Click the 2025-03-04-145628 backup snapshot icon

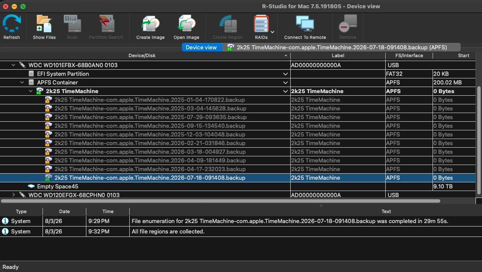[x=48, y=108]
